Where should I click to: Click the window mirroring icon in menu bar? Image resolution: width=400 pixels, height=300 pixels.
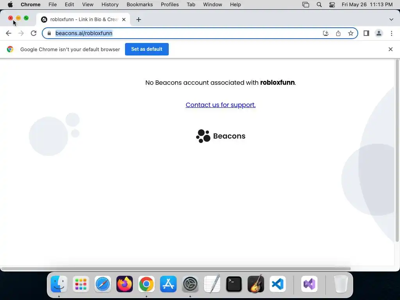pos(305,5)
